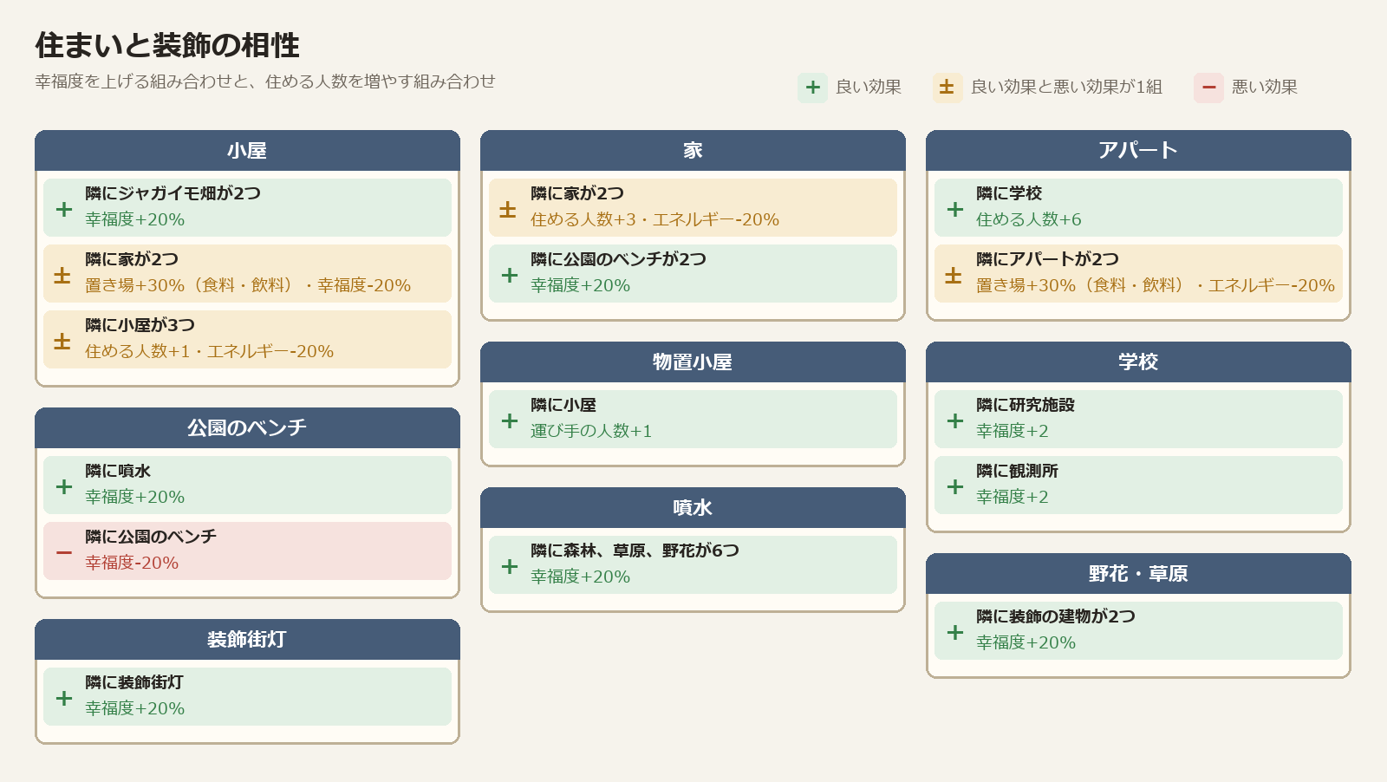The height and width of the screenshot is (782, 1387).
Task: Select the 家 card header
Action: pos(693,151)
